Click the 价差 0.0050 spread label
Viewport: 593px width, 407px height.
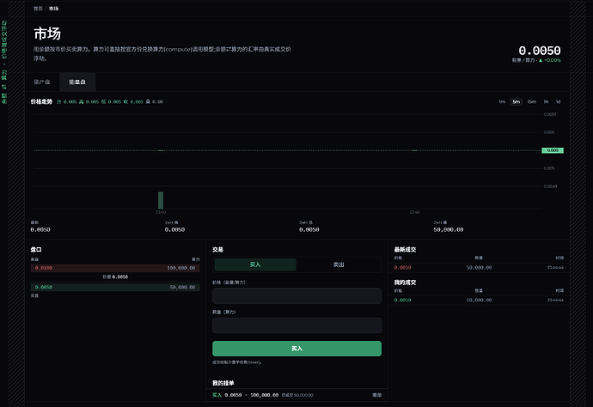pyautogui.click(x=115, y=277)
